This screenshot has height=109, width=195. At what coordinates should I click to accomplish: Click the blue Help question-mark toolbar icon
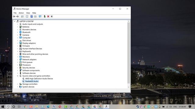tap(32, 16)
